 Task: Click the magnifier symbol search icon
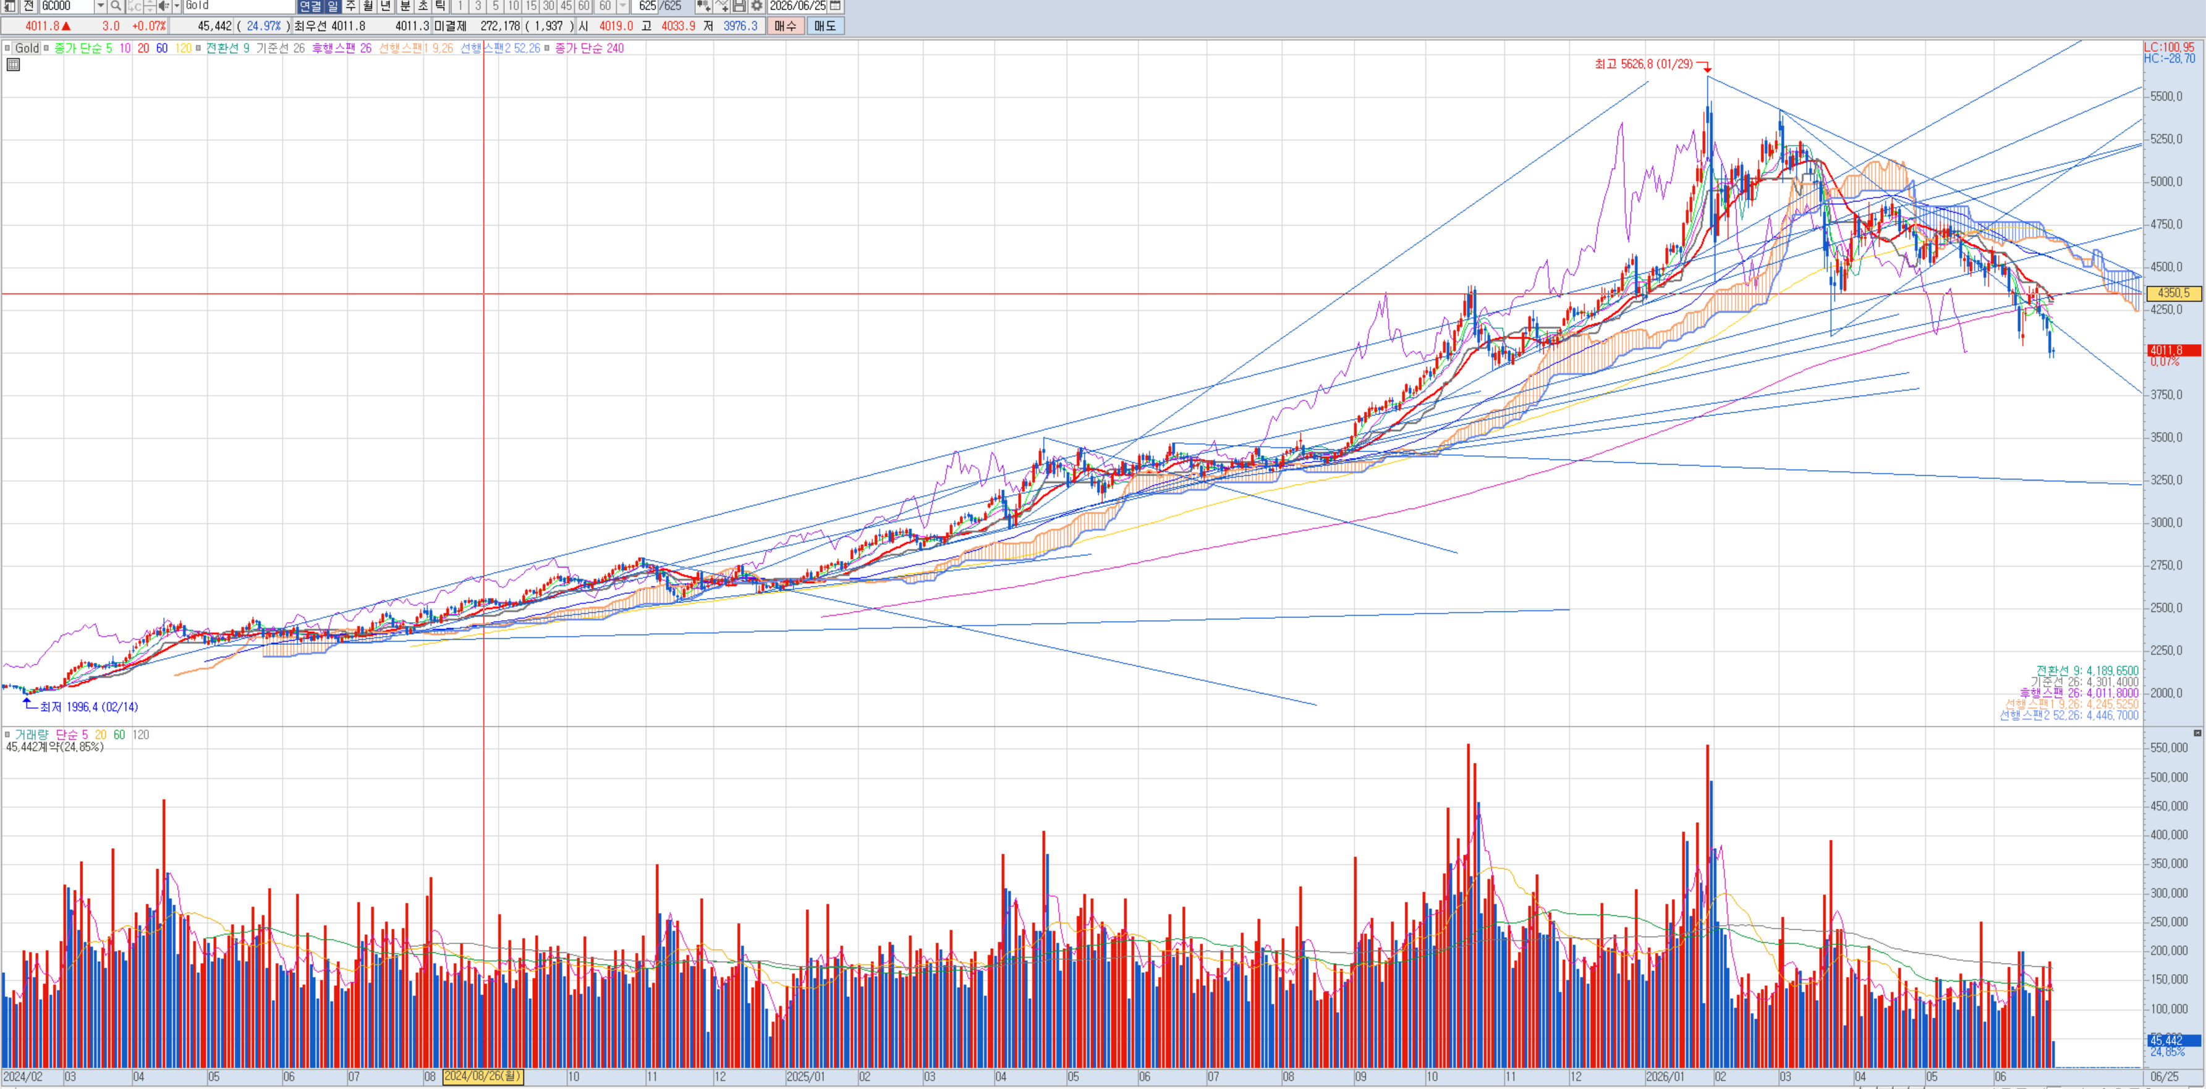(116, 6)
